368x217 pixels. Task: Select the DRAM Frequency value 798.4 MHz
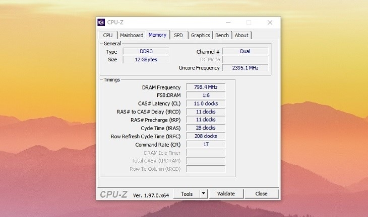(205, 87)
